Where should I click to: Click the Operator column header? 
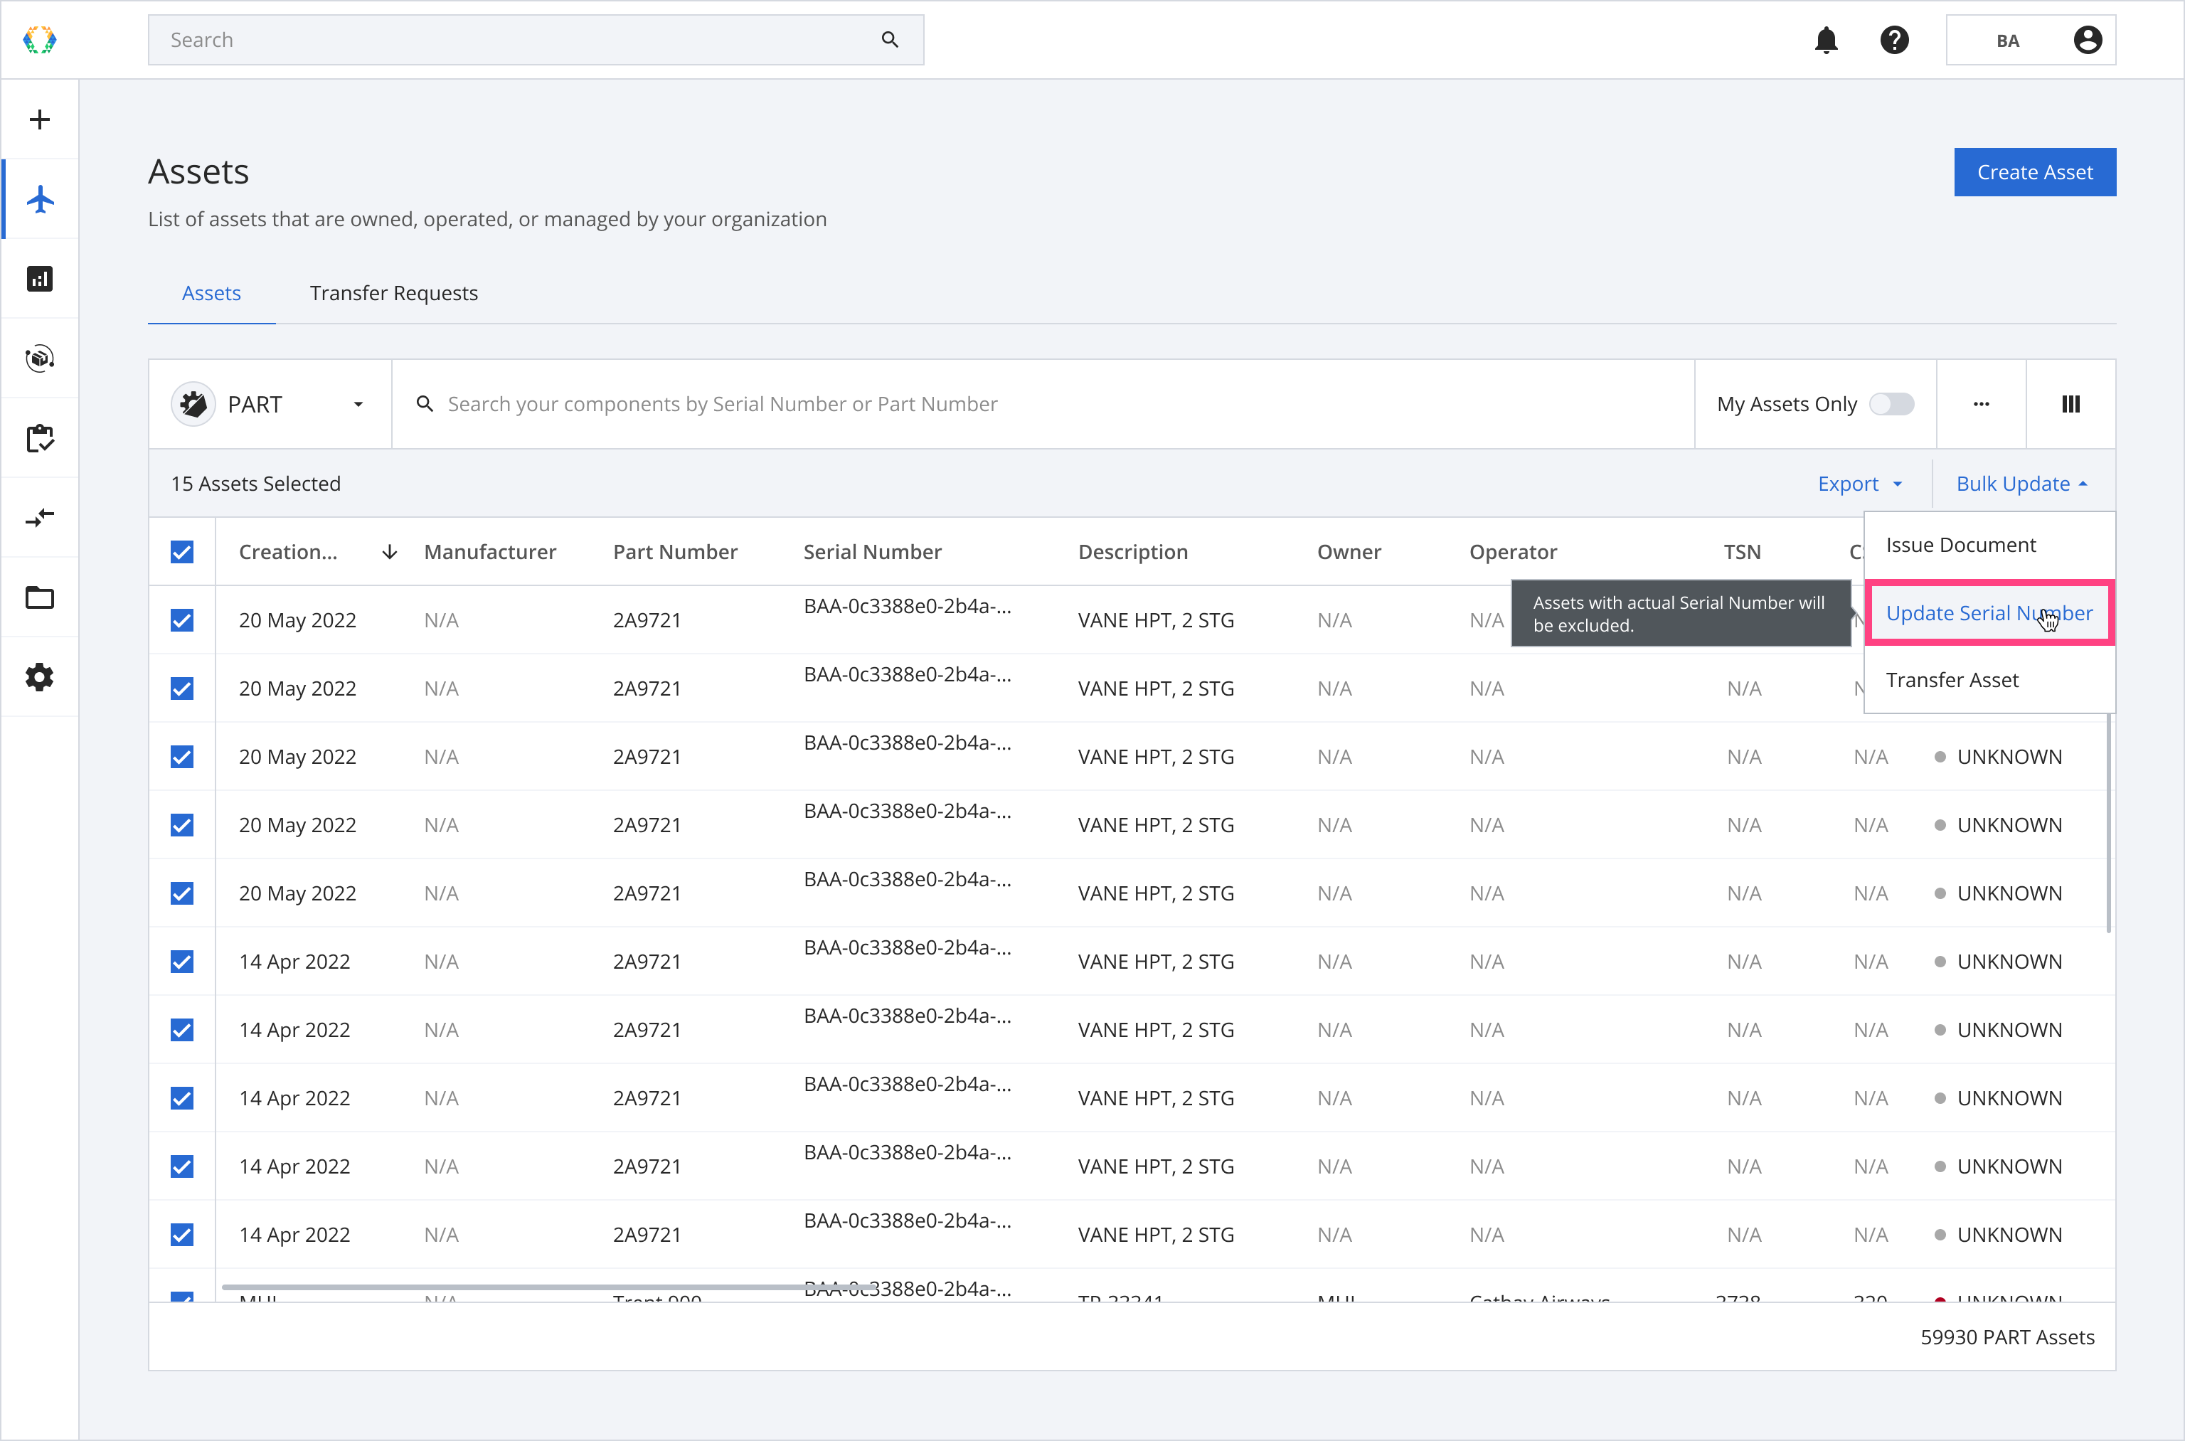click(1512, 551)
